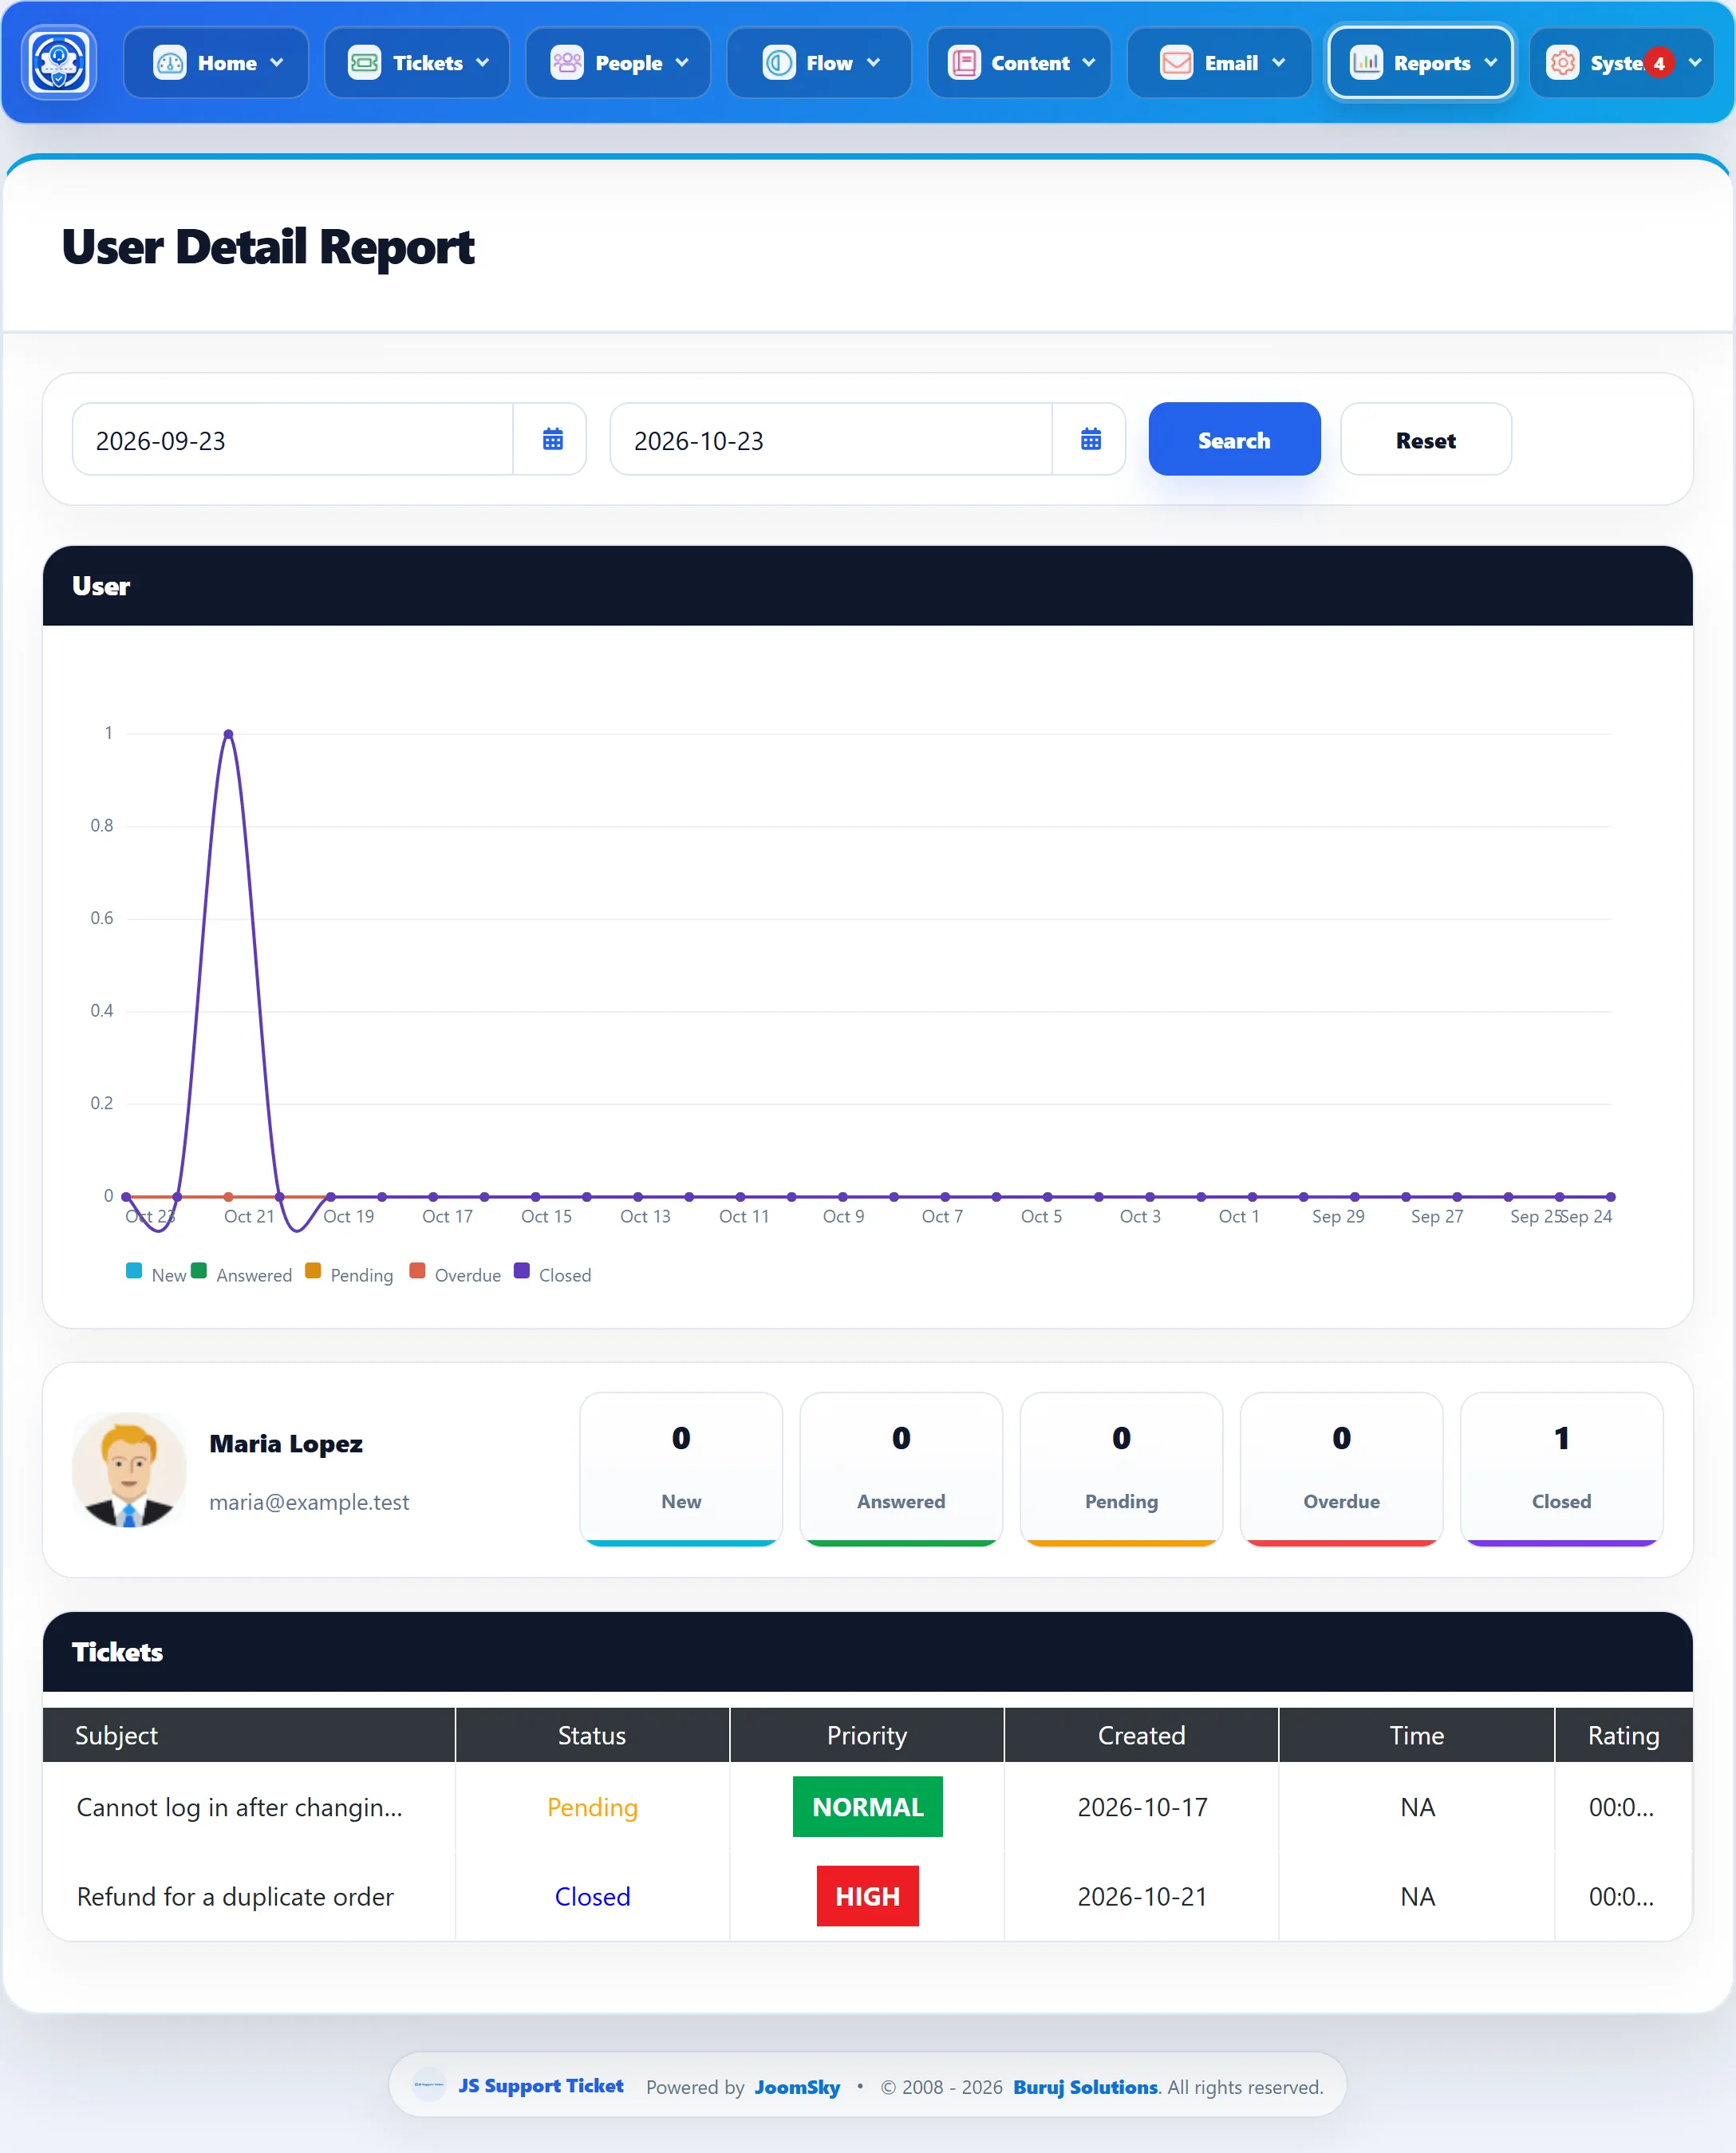Expand the System menu chevron

coord(1695,63)
